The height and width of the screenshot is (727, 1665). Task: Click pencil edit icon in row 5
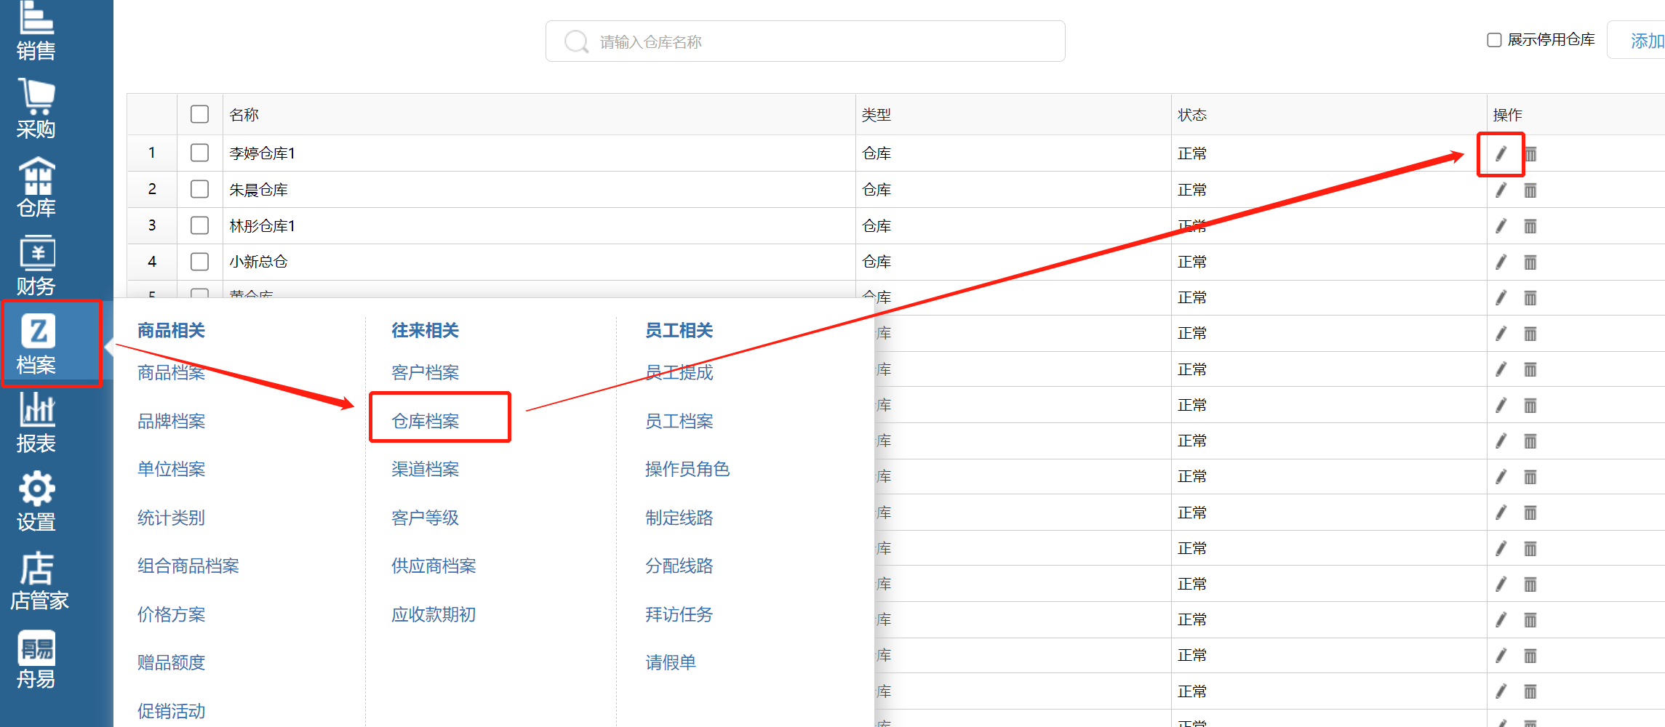(x=1501, y=297)
